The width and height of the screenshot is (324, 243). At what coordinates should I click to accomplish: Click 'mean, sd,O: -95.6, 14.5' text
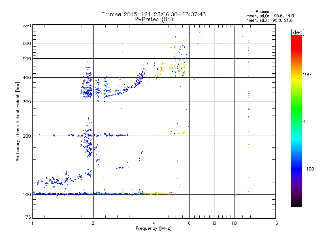click(270, 16)
